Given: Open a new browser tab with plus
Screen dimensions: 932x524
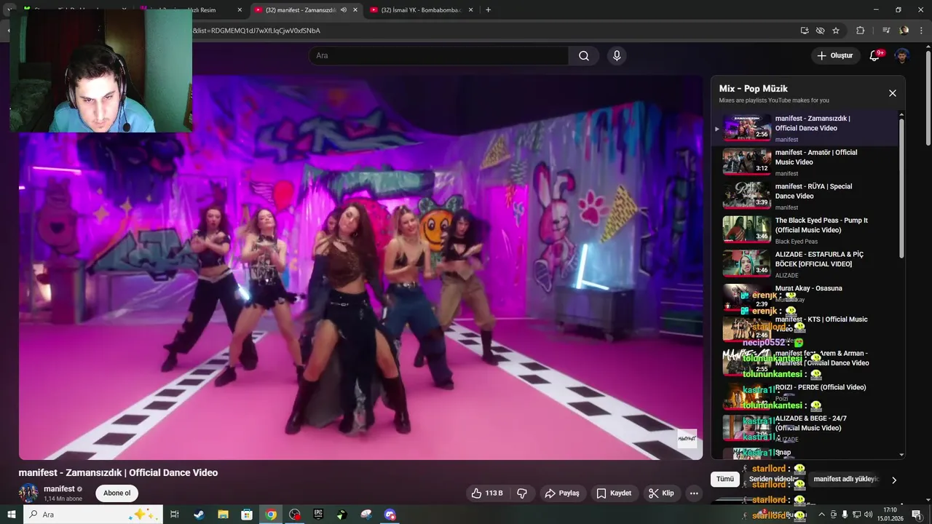Looking at the screenshot, I should coord(488,10).
